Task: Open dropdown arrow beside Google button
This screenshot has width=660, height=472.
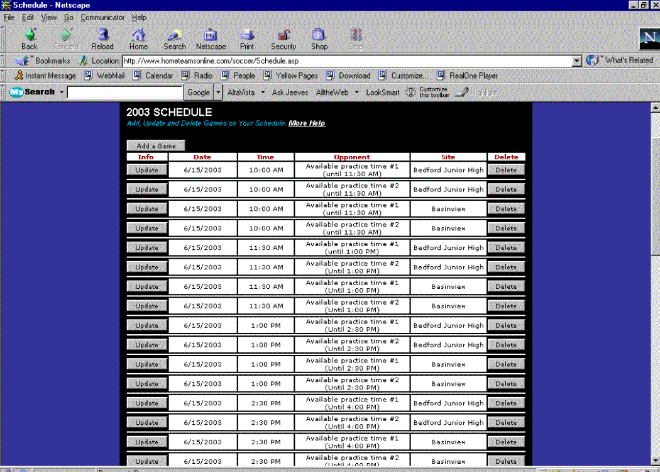Action: coord(219,93)
